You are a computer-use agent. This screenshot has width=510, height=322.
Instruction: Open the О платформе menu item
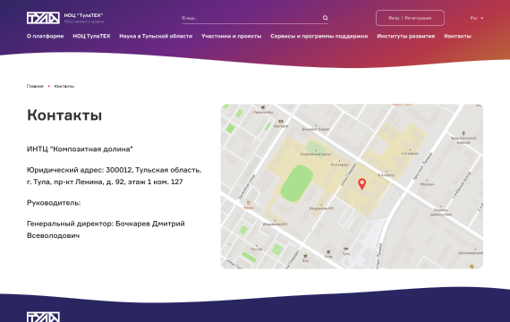(x=46, y=36)
